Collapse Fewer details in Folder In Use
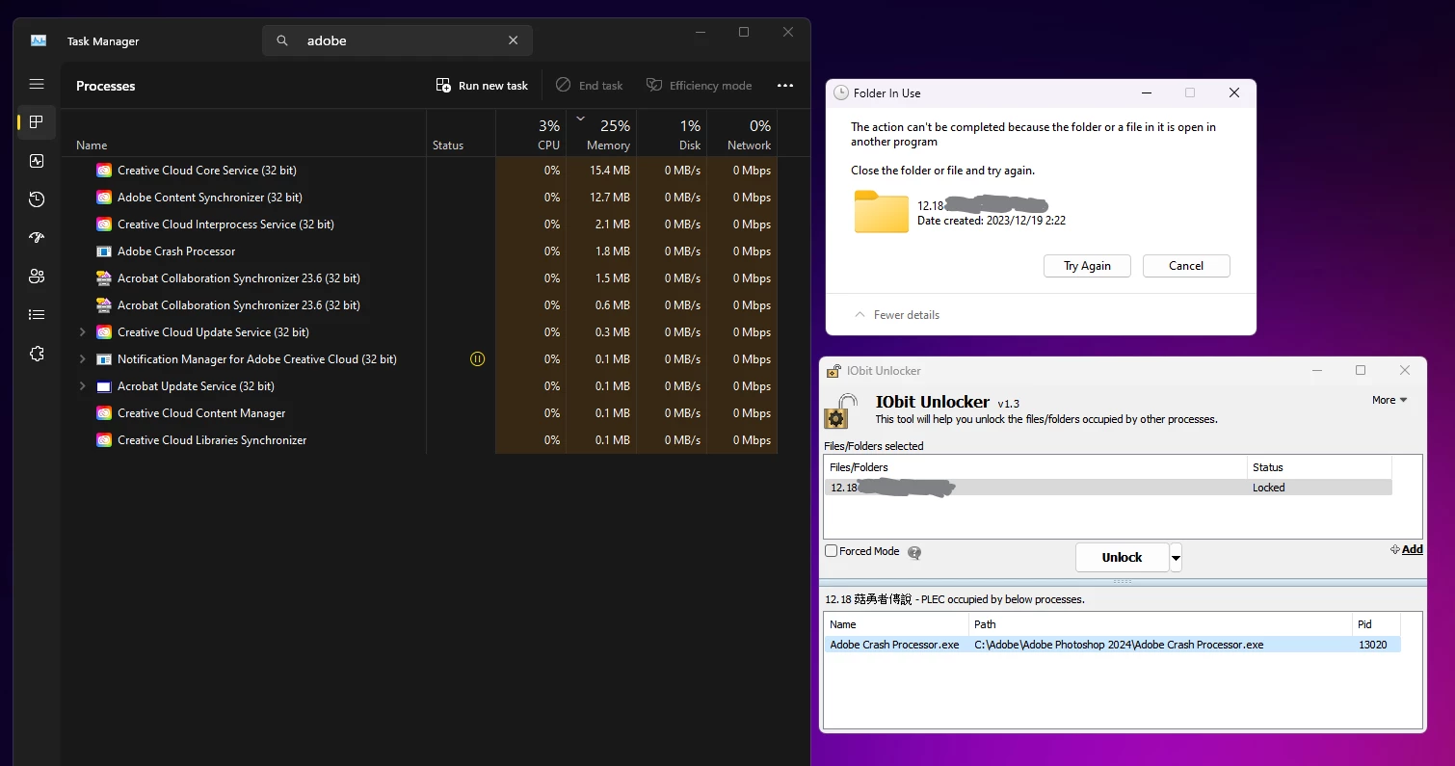1455x766 pixels. 897,315
